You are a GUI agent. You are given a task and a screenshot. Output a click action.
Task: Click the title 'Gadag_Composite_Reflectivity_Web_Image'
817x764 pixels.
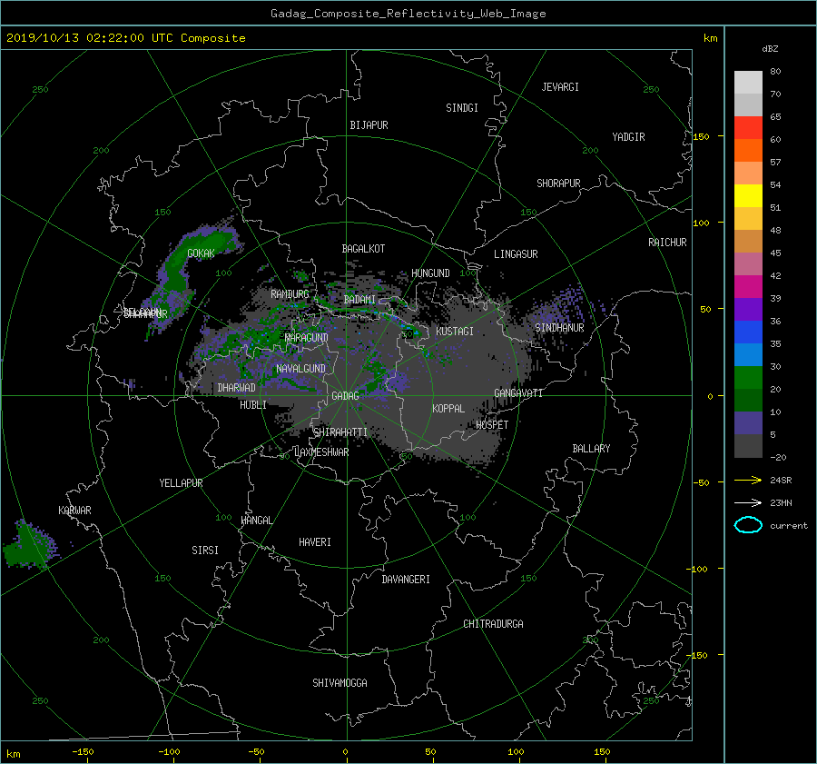[408, 14]
